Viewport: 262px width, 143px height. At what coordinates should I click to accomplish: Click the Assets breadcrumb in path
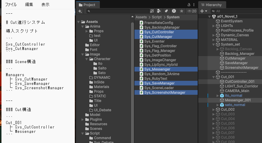click(x=141, y=17)
